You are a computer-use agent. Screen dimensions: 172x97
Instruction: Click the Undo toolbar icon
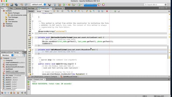coord(22,5)
